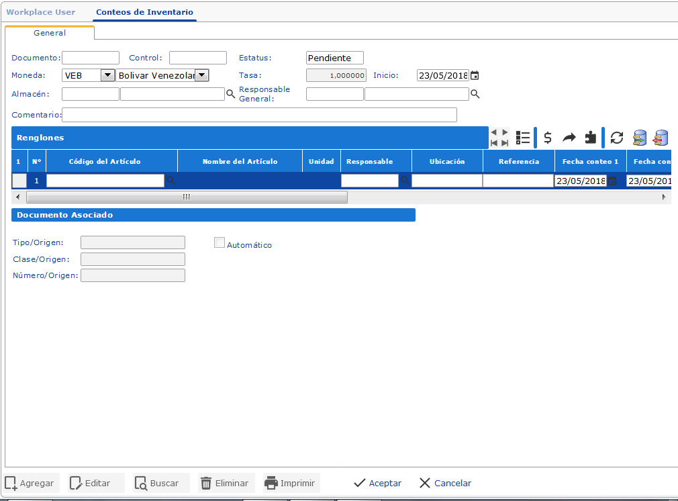Expand the Bolivar Venezolano currency name dropdown
Viewport: 678px width, 501px height.
(x=201, y=75)
